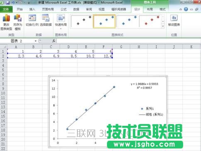201x151 pixels.
Task: Collapse the ribbon with the caret icon
Action: [181, 10]
